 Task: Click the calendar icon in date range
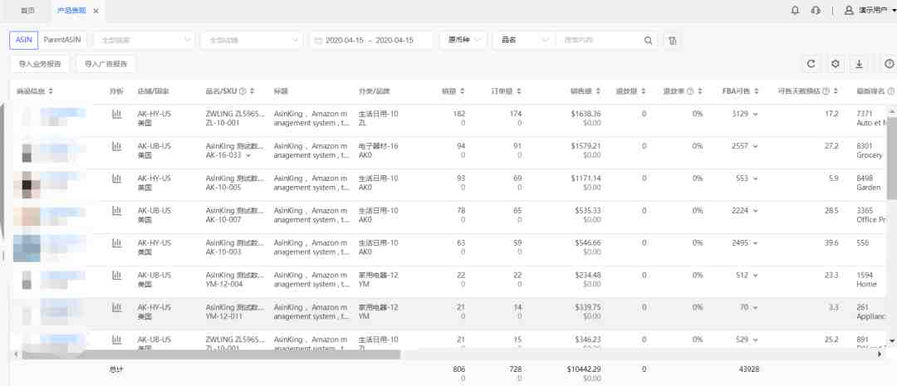click(318, 41)
